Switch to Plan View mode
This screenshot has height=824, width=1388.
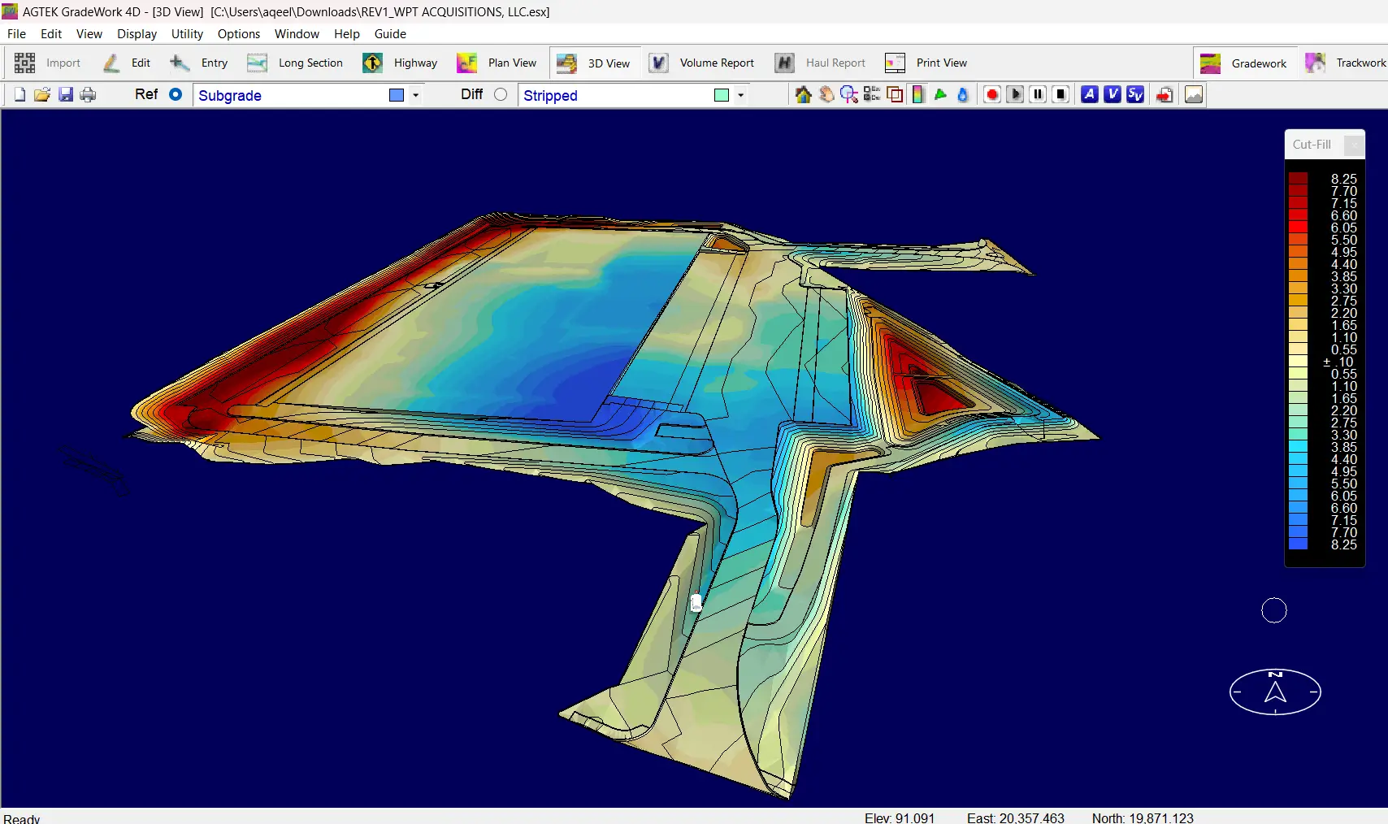coord(497,63)
